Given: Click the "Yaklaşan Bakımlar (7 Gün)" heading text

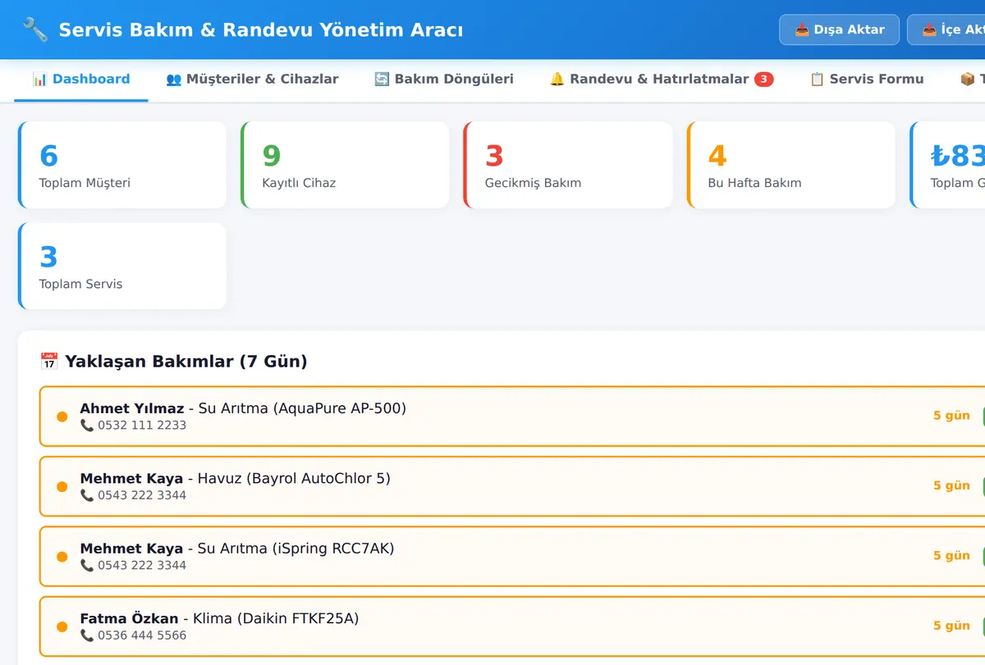Looking at the screenshot, I should pos(186,362).
